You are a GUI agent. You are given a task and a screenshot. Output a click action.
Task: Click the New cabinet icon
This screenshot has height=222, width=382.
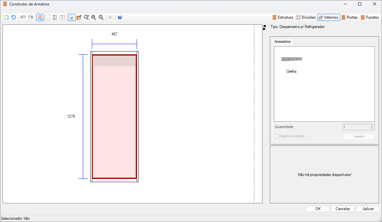point(6,17)
